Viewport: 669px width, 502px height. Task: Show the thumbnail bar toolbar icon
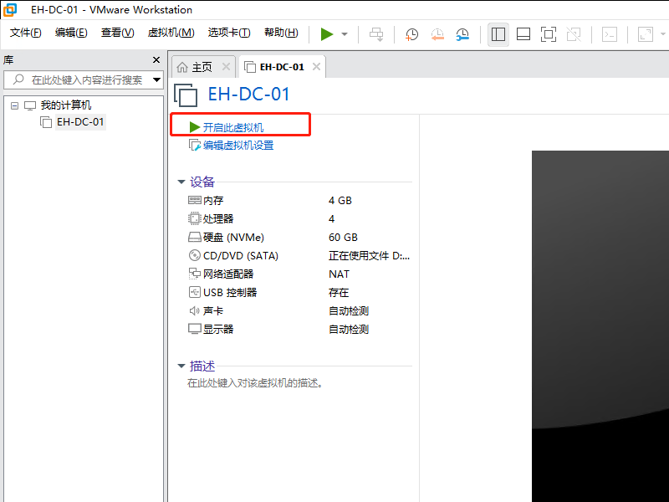pos(523,34)
